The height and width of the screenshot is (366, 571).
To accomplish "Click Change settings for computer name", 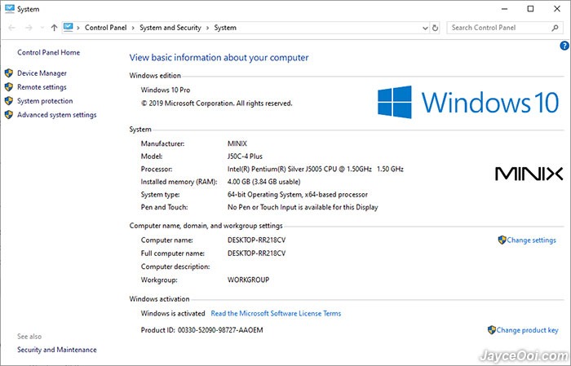I will (531, 240).
